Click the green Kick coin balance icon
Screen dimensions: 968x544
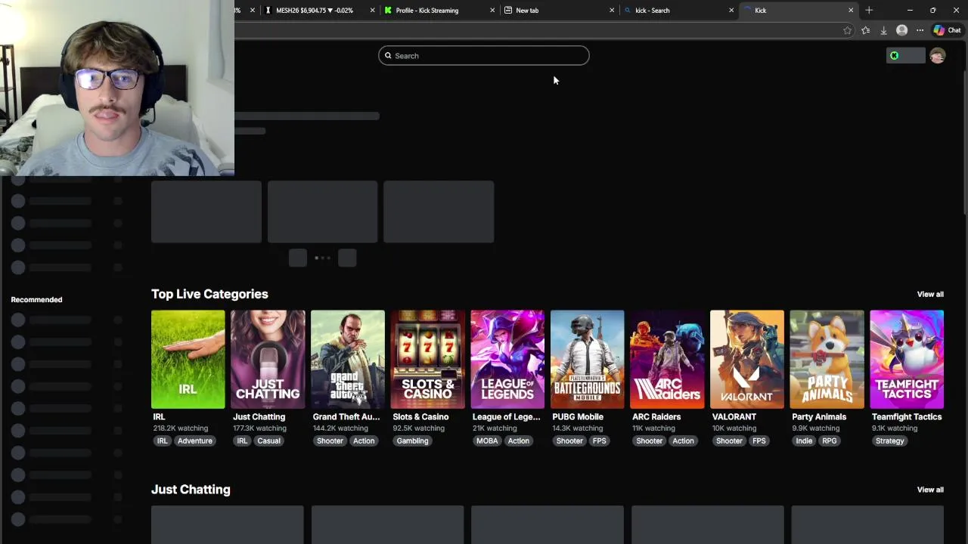(x=895, y=55)
